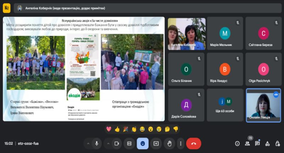Send thumbs up reaction emoji
Viewport: 284px width, 153px height.
117,129
